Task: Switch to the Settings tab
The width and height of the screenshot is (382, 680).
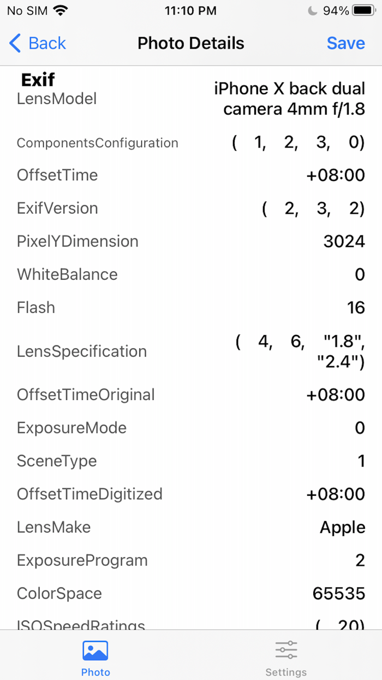Action: coord(286,656)
